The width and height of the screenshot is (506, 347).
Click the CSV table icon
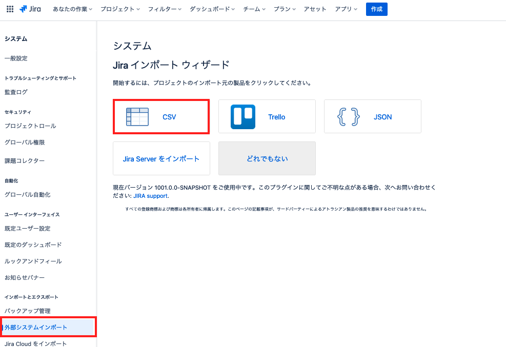[x=137, y=117]
